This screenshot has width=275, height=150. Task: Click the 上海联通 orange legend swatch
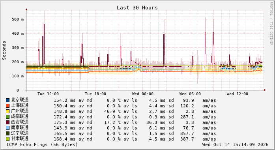point(7,106)
